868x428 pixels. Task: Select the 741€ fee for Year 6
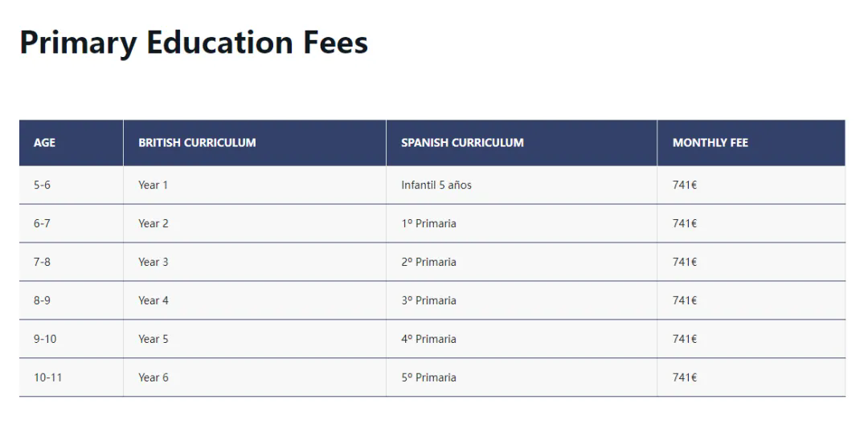(751, 377)
